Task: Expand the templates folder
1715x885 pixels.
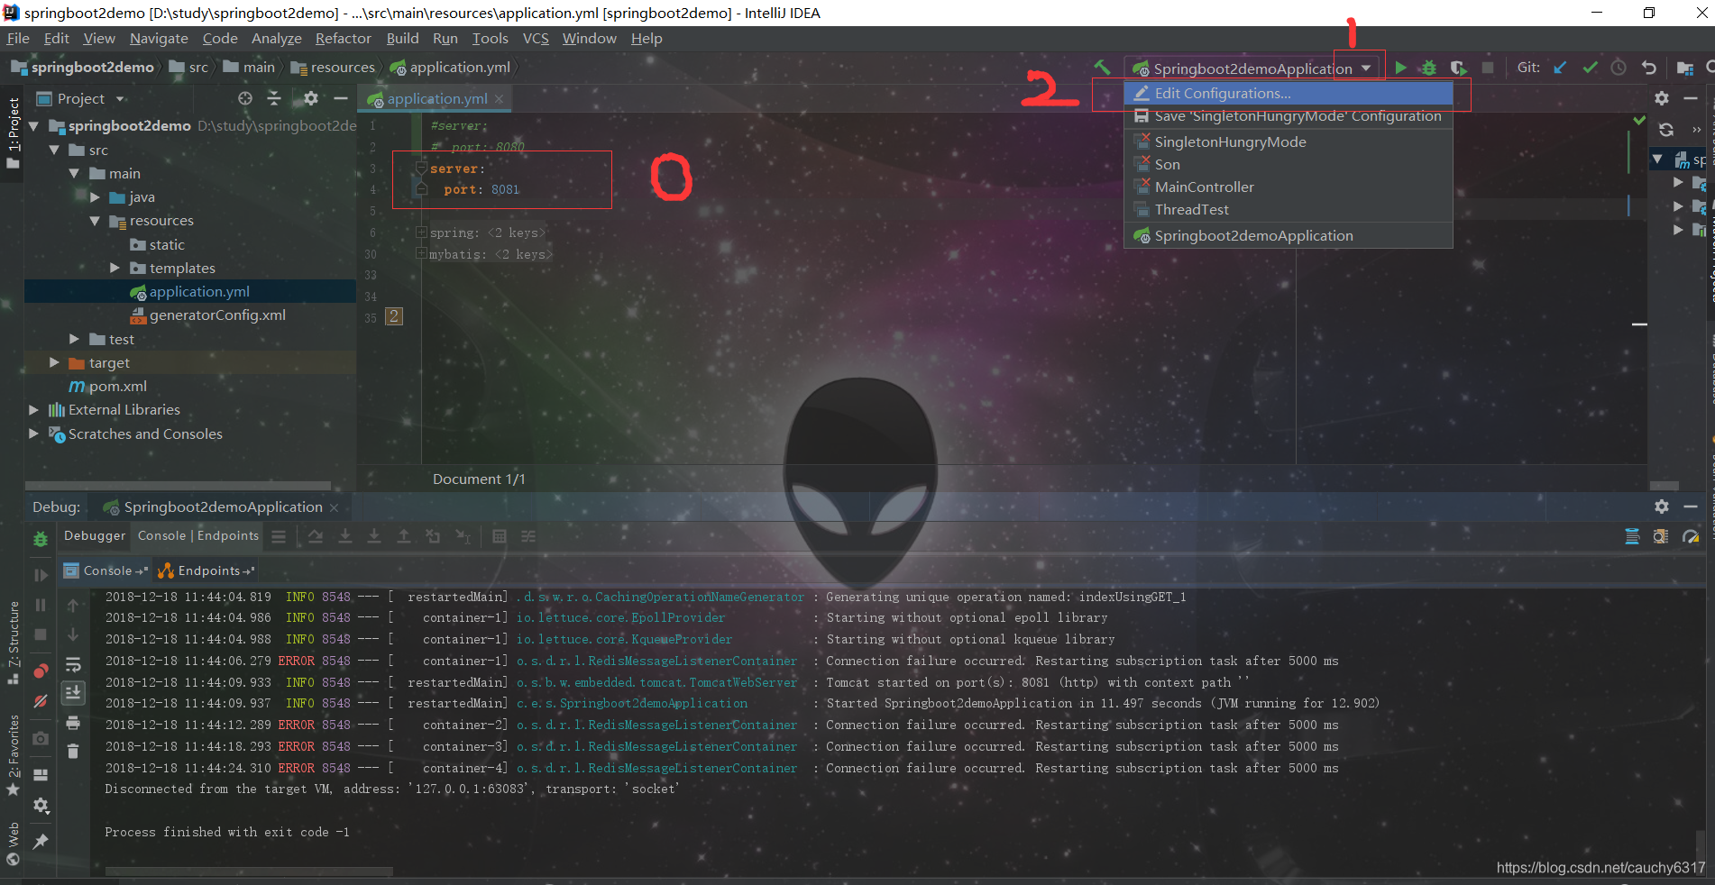Action: coord(115,268)
